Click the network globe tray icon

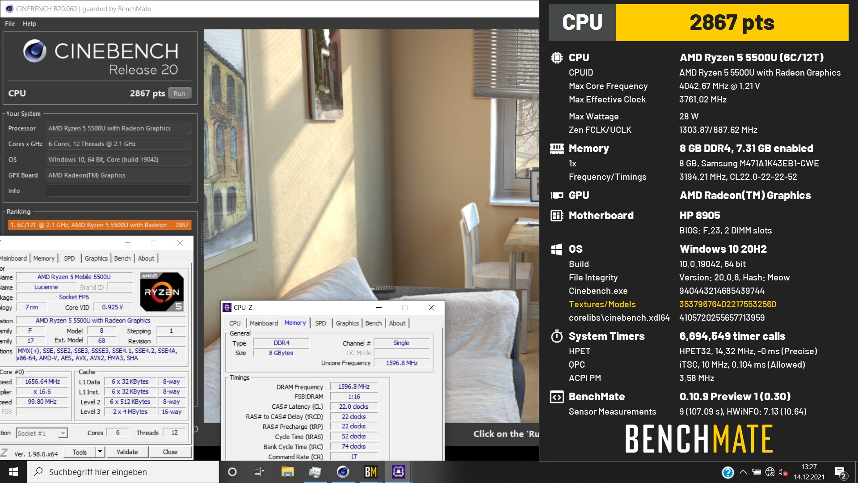pyautogui.click(x=770, y=472)
